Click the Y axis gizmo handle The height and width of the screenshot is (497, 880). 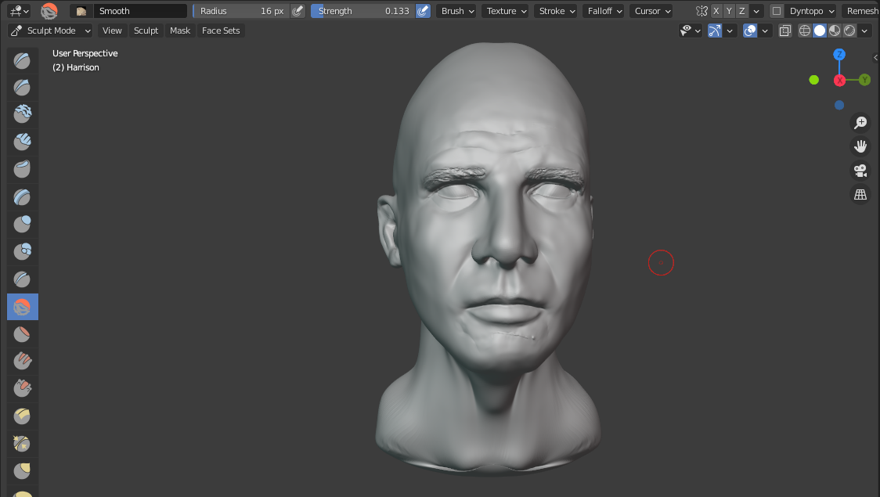[864, 80]
